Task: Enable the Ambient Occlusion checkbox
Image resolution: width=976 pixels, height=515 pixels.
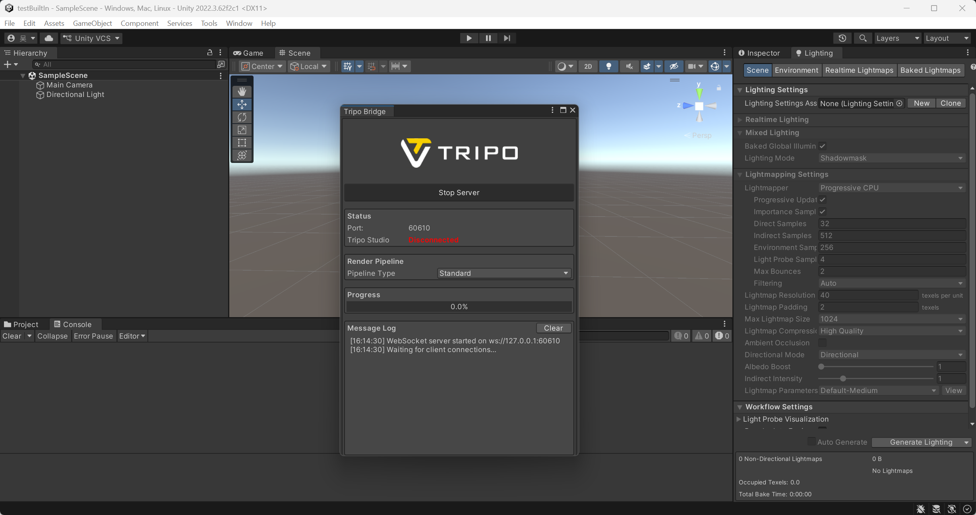Action: pos(823,343)
